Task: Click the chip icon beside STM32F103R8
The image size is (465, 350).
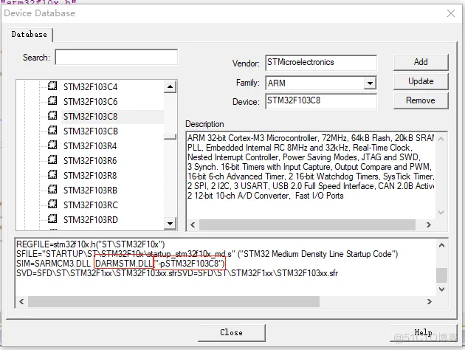Action: click(52, 174)
